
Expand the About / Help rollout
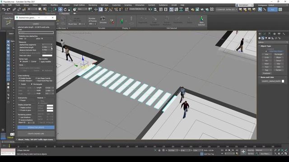click(x=35, y=139)
